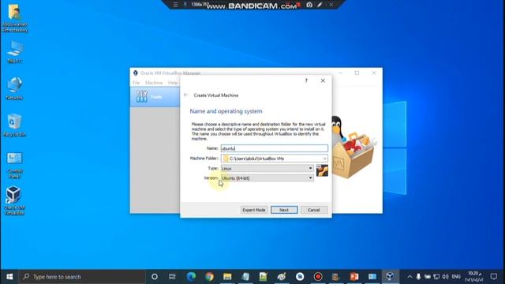The height and width of the screenshot is (284, 505).
Task: Open Google Chrome from the taskbar
Action: click(209, 277)
